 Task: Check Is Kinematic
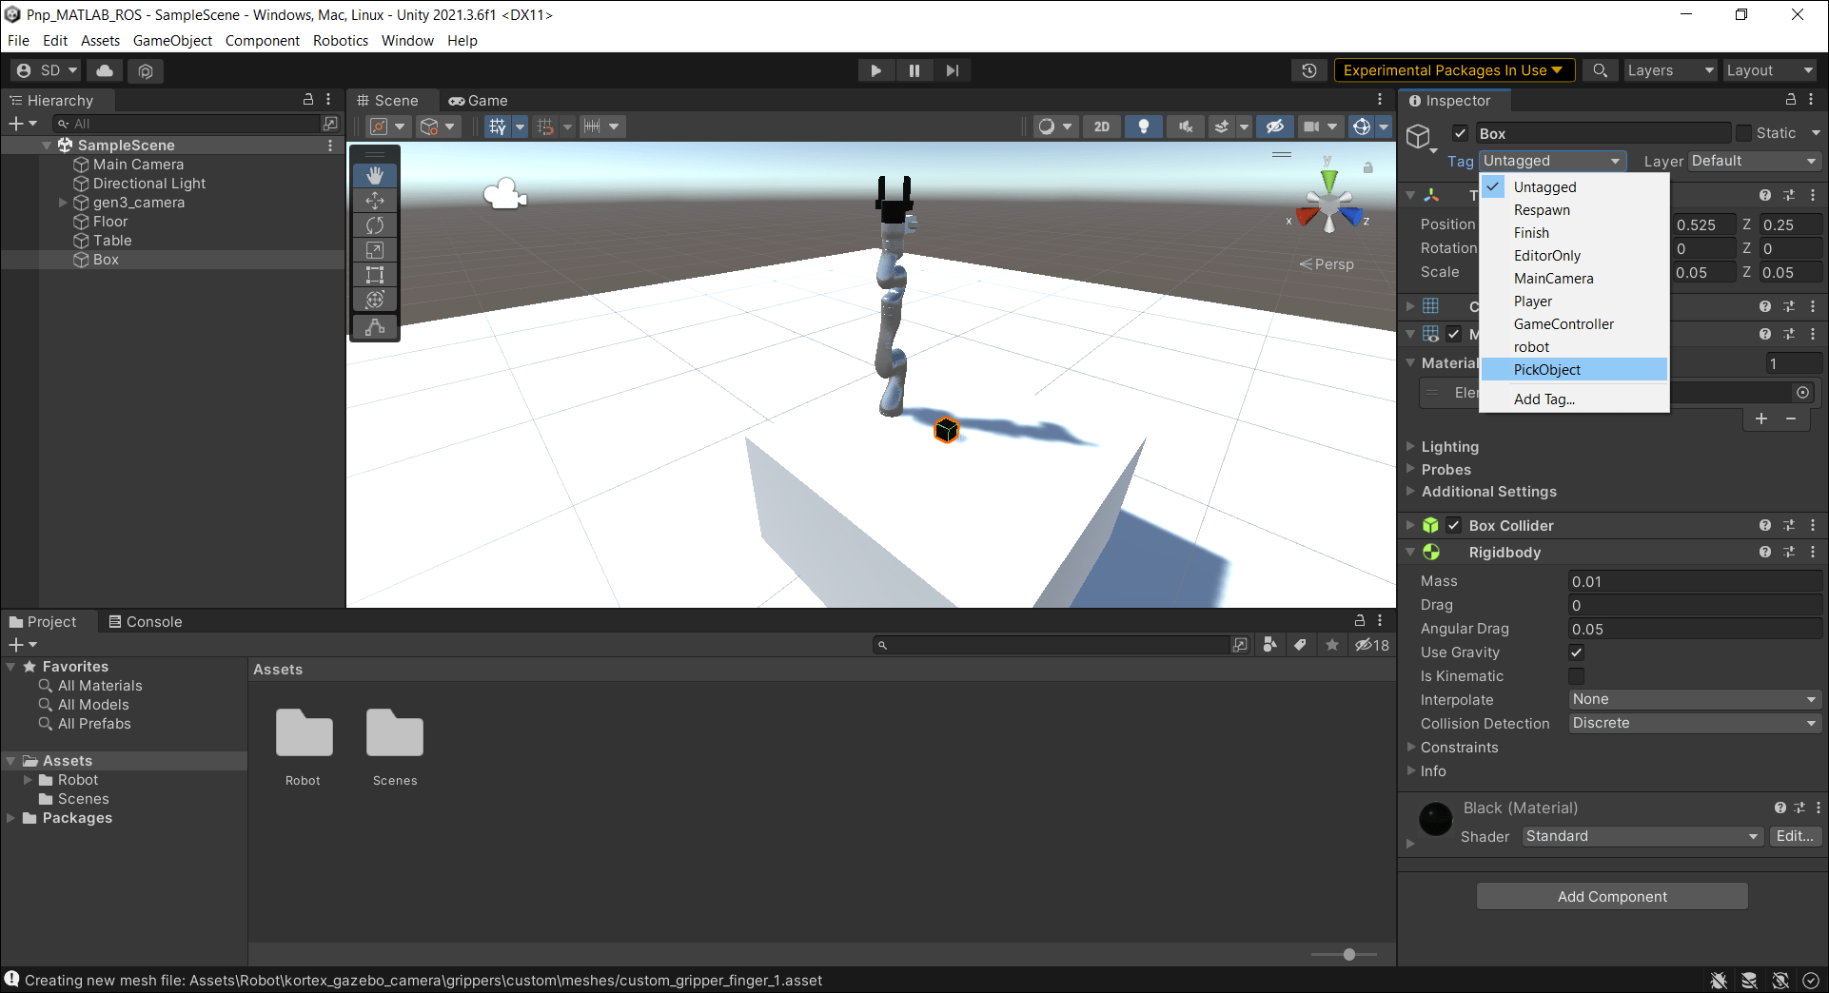tap(1576, 676)
